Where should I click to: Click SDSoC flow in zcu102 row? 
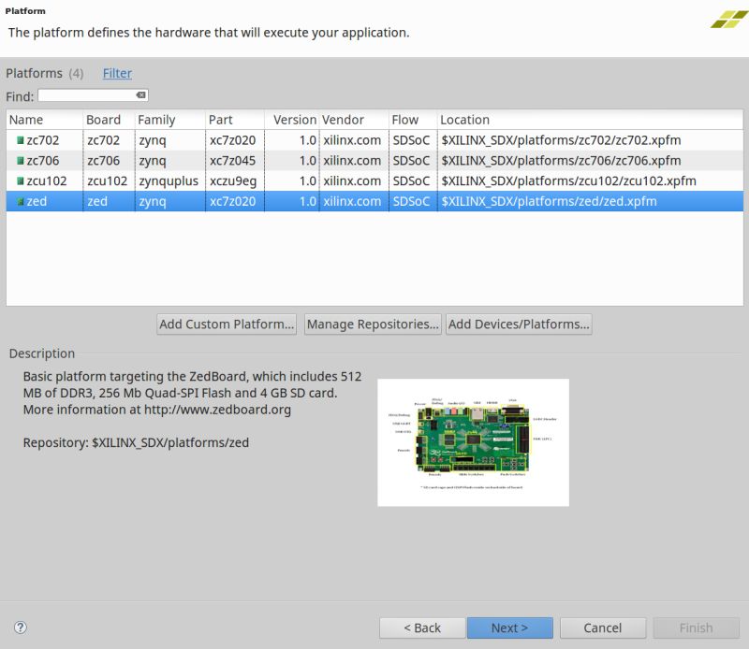[x=411, y=181]
